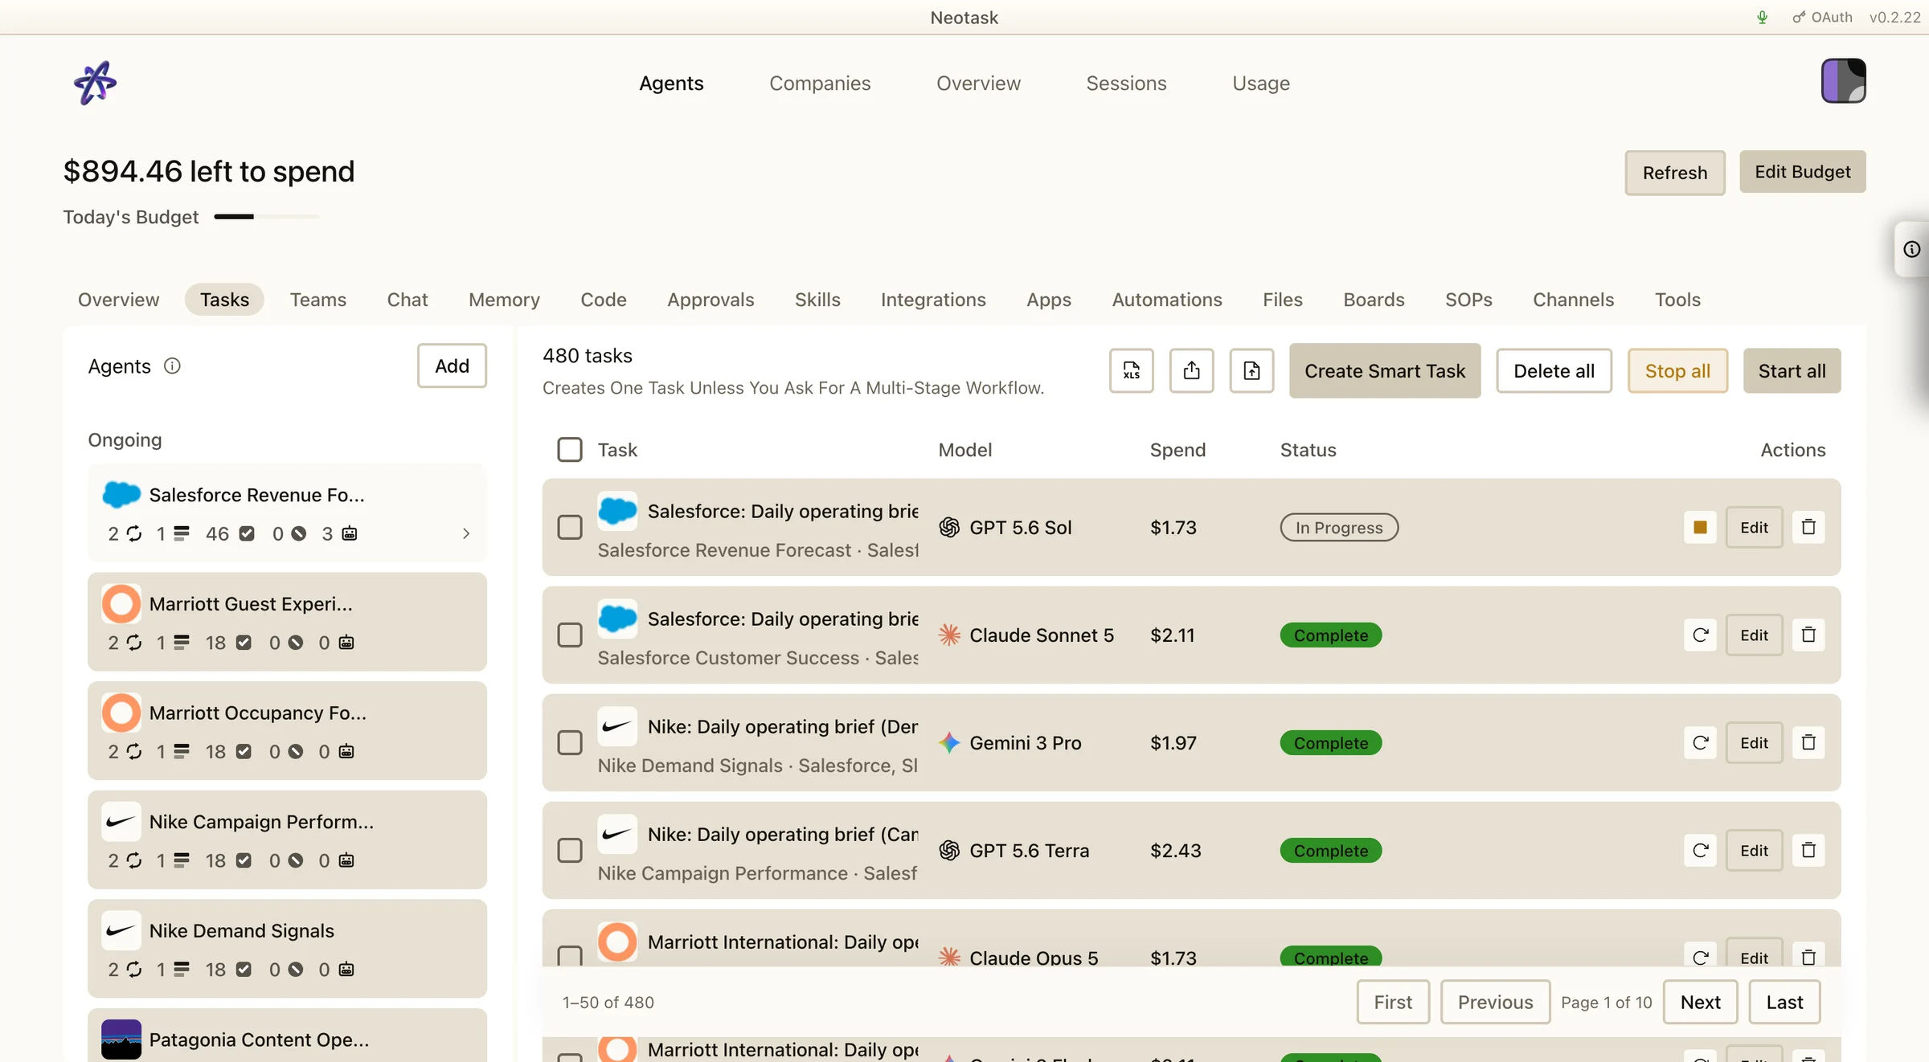Expand the Salesforce Revenue Forecast agent chevron
Screen dimensions: 1929x1062
point(466,534)
